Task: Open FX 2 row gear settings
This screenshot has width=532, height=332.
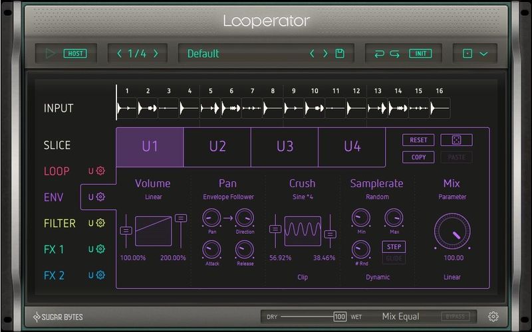Action: (100, 275)
